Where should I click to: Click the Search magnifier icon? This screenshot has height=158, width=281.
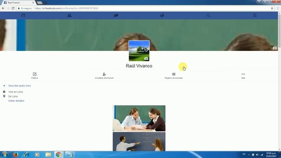click(208, 15)
